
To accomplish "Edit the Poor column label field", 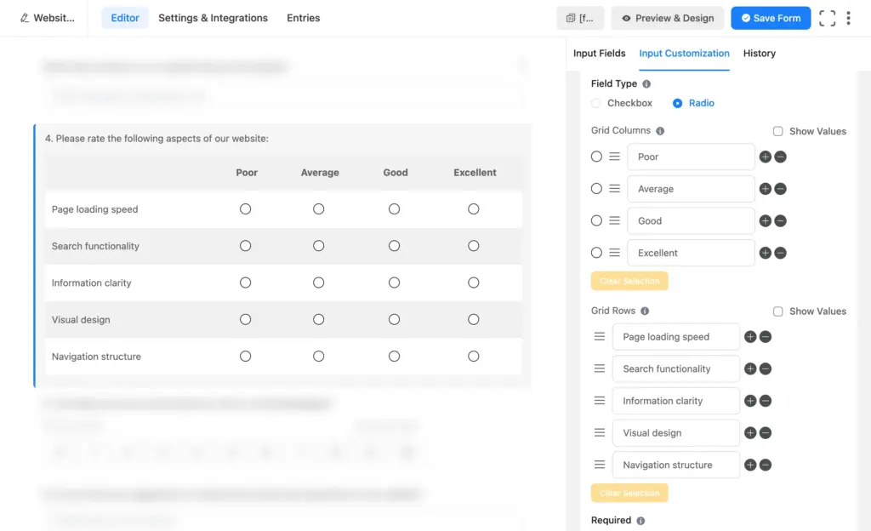I will (691, 157).
